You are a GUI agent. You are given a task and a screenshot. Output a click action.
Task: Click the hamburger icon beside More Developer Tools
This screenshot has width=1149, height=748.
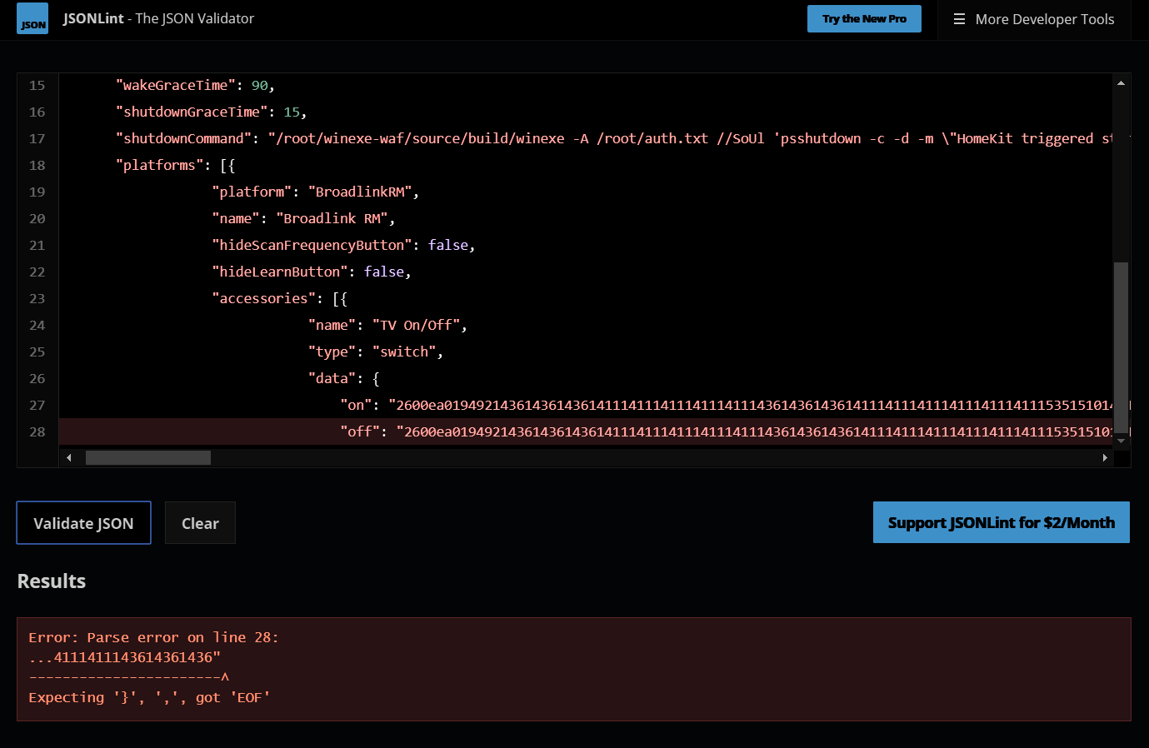(959, 19)
